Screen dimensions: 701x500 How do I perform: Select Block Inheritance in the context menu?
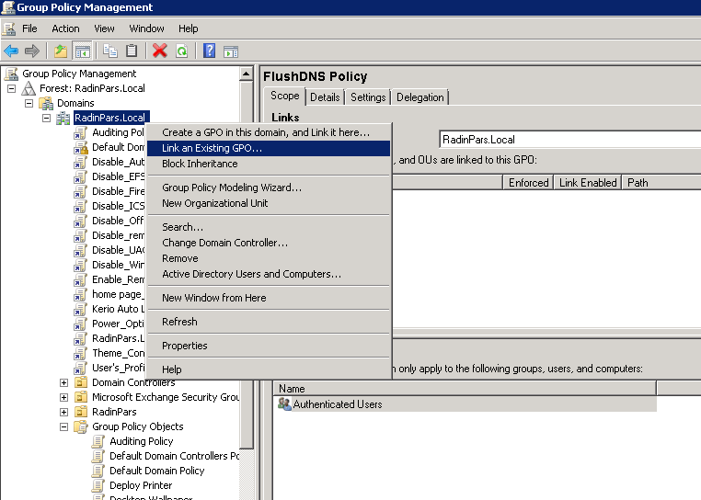(x=200, y=164)
